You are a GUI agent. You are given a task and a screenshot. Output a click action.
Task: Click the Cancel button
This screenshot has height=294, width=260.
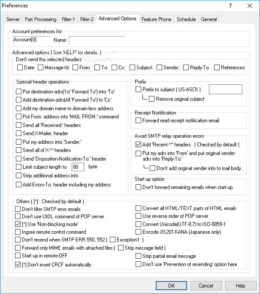click(x=206, y=285)
